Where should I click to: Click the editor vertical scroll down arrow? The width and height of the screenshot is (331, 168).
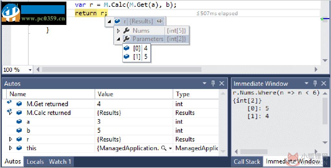click(325, 61)
